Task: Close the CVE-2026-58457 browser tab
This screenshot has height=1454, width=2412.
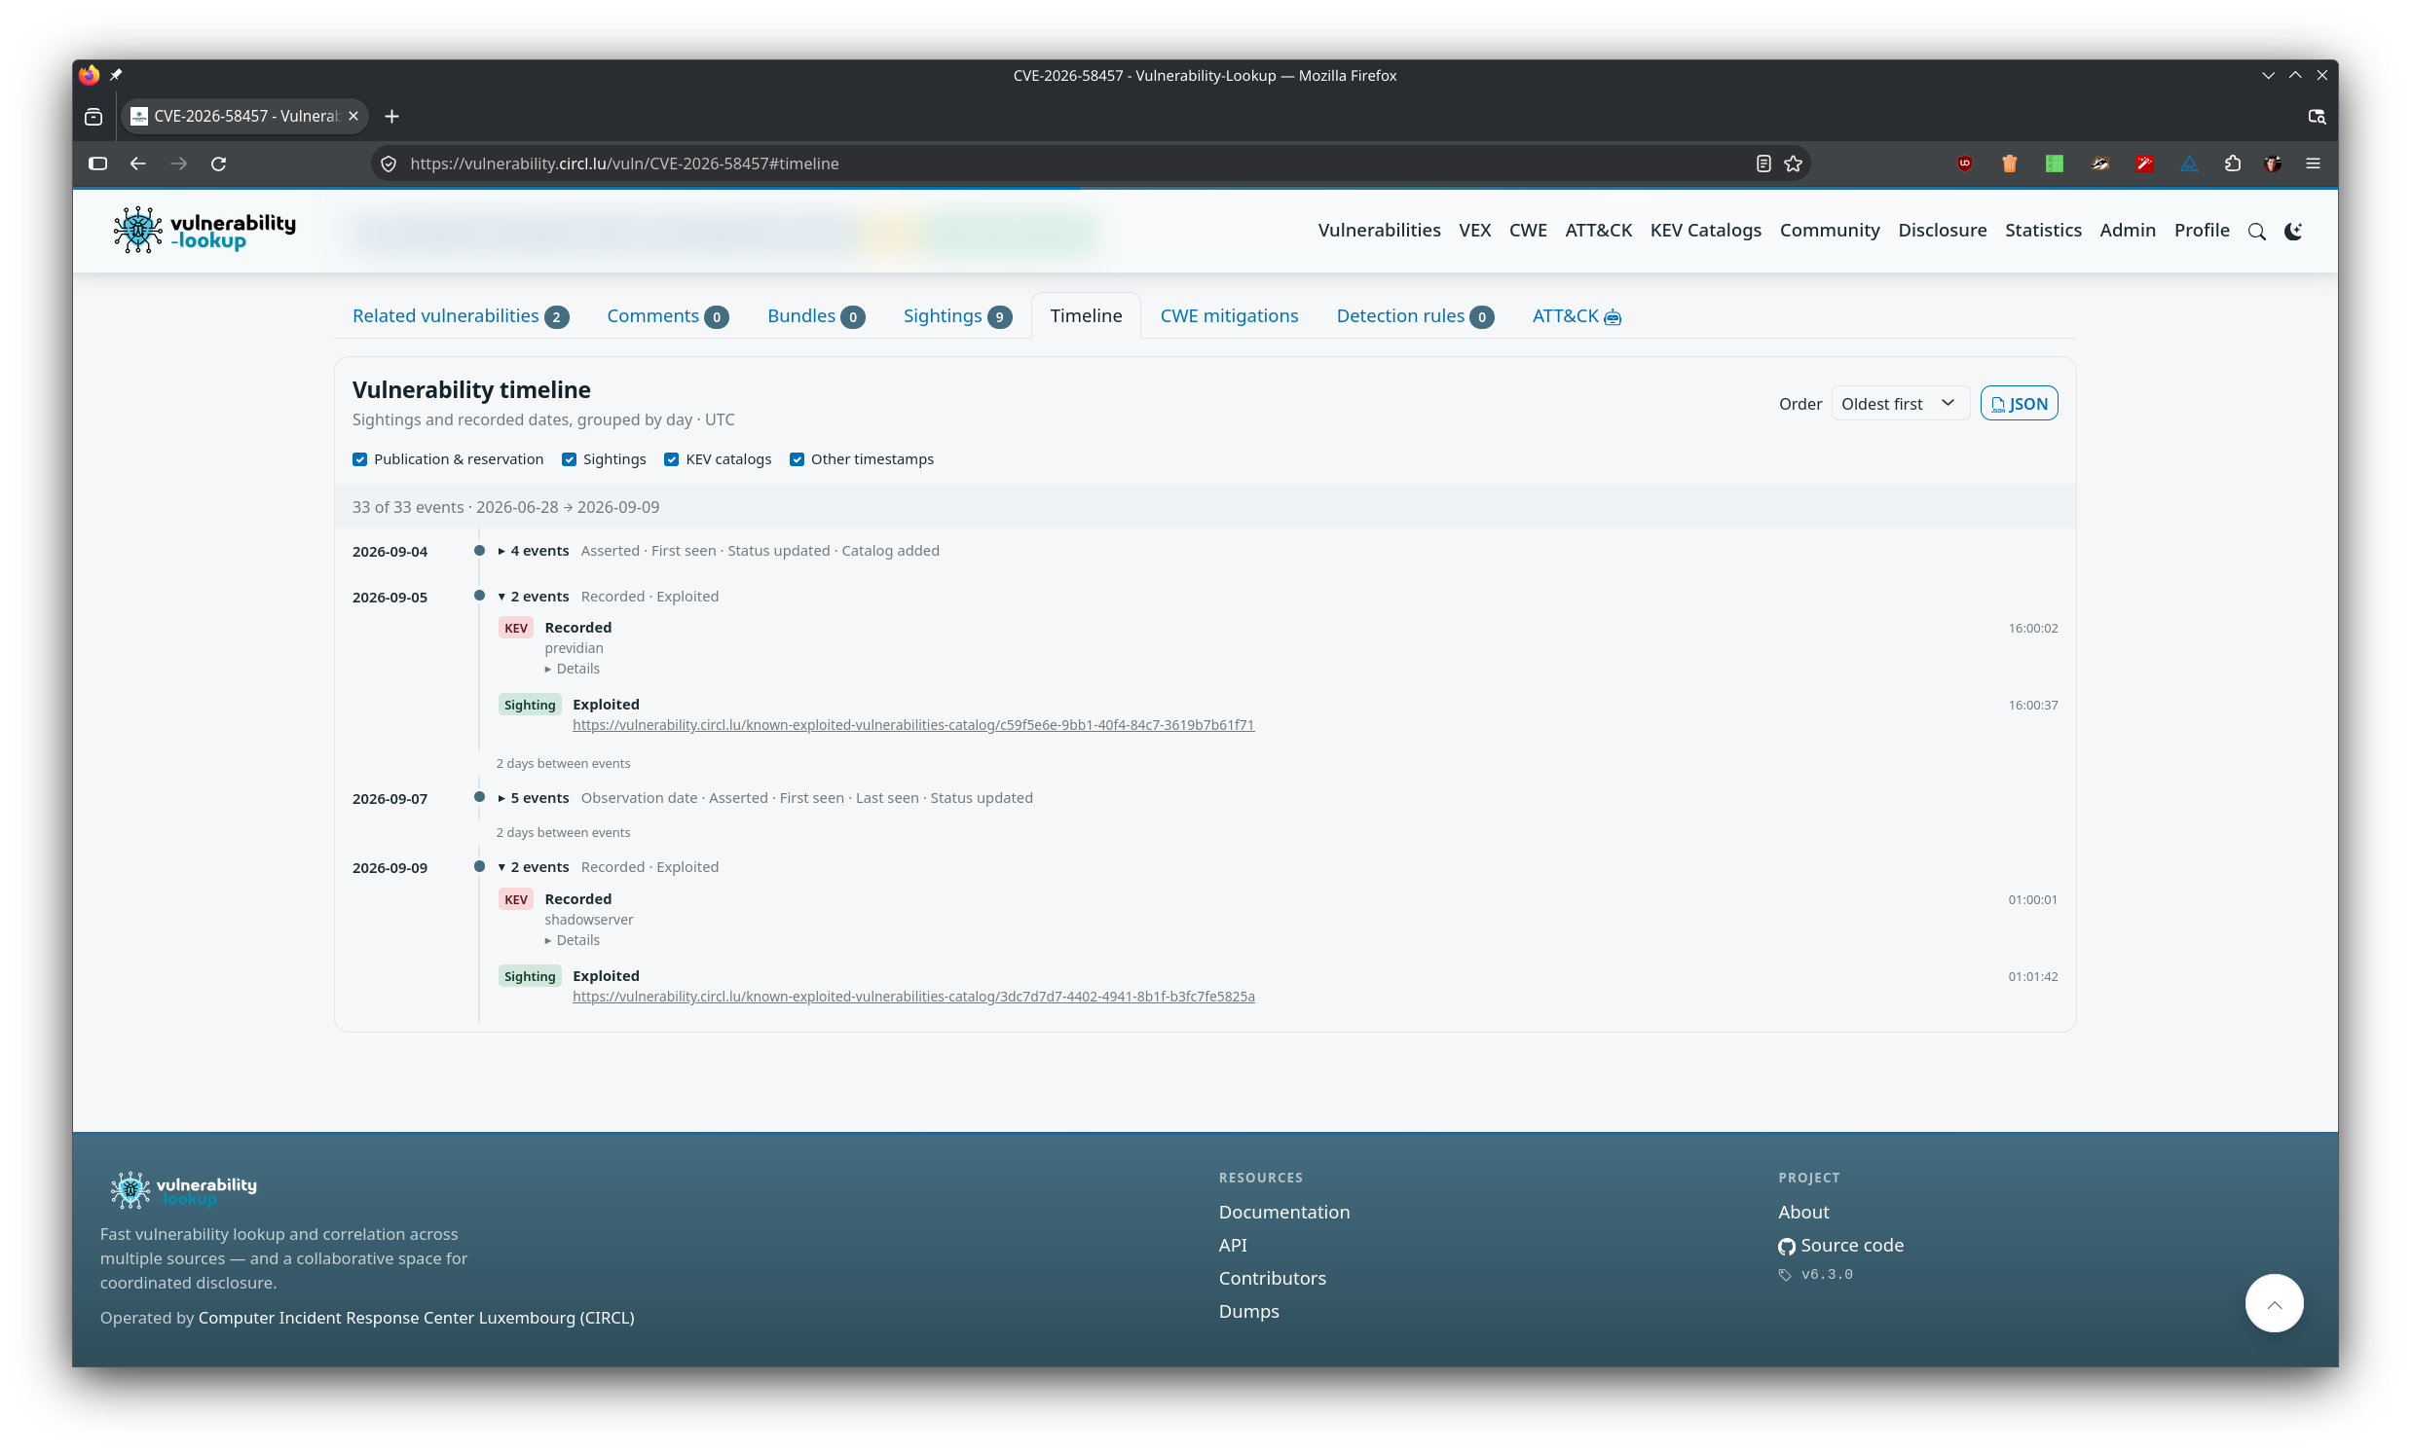Action: pyautogui.click(x=353, y=117)
